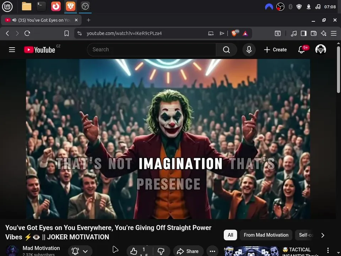
Task: Open the TACTICAL suggested video options menu
Action: 328,250
